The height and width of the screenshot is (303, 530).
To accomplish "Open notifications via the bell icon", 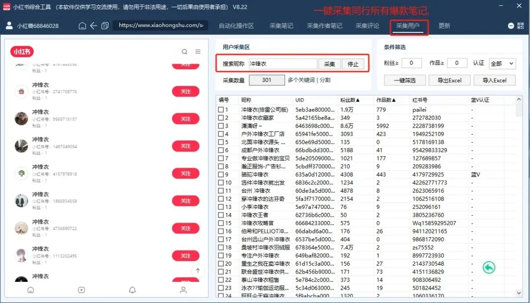I will point(132,290).
